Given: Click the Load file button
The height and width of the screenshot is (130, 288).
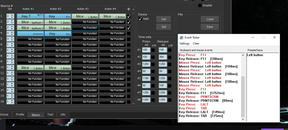Looking at the screenshot, I should (x=210, y=19).
